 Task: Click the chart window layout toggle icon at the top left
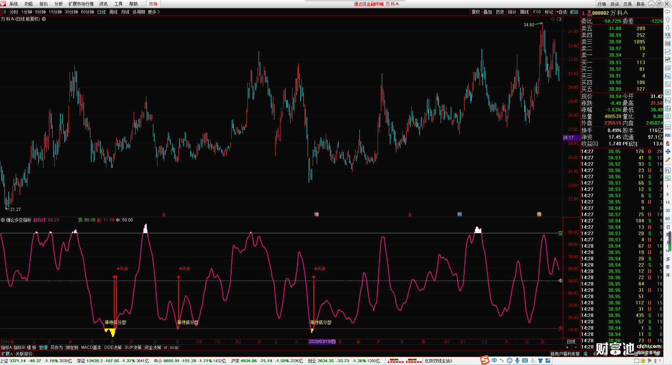click(x=4, y=12)
